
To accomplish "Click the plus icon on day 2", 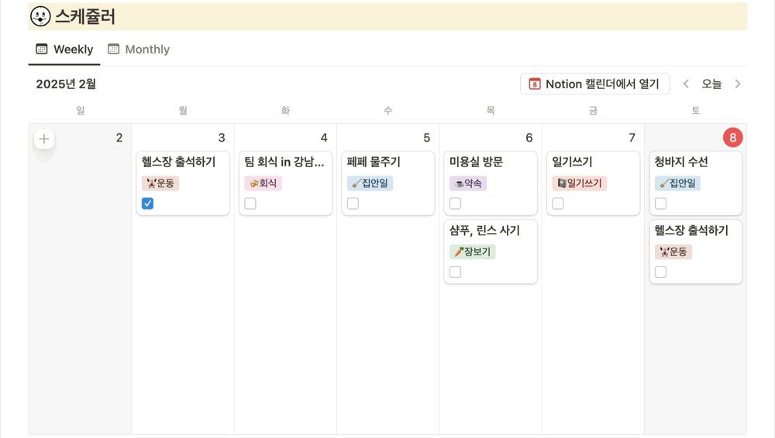I will (x=44, y=139).
